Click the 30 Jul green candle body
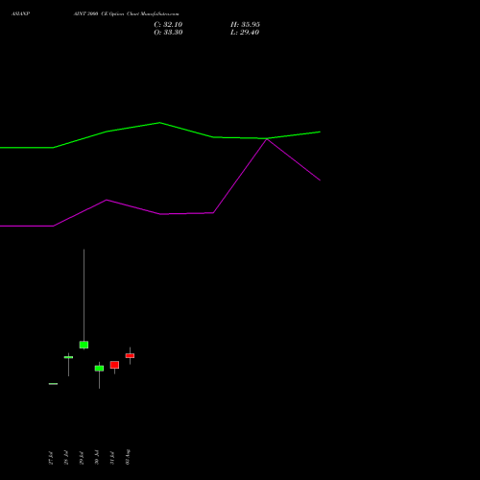The width and height of the screenshot is (480, 480). coord(99,369)
